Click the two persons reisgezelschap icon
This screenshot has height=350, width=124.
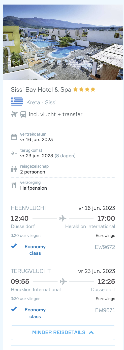14,169
